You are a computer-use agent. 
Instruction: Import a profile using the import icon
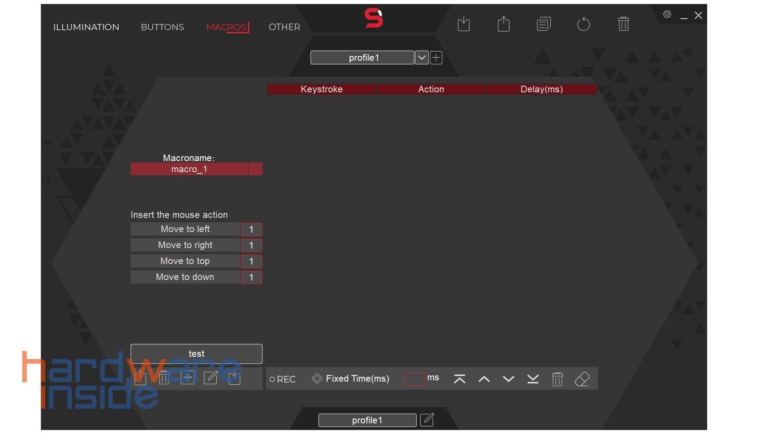(463, 24)
